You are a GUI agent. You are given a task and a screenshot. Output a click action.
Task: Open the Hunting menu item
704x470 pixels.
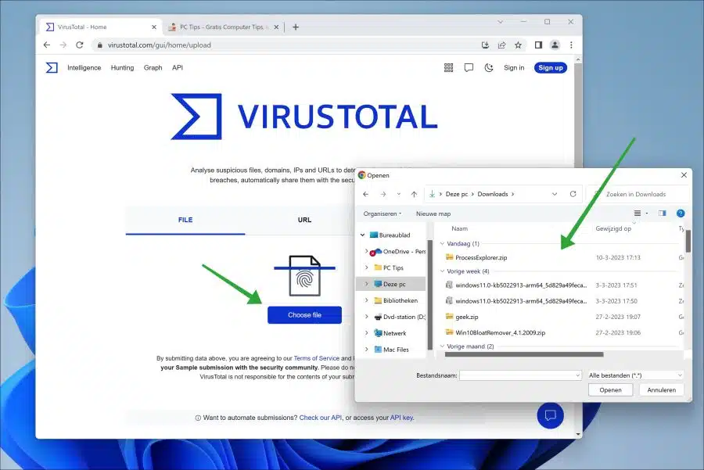coord(122,68)
